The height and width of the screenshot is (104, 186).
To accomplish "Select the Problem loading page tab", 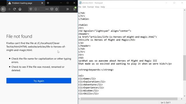I will coord(26,3).
